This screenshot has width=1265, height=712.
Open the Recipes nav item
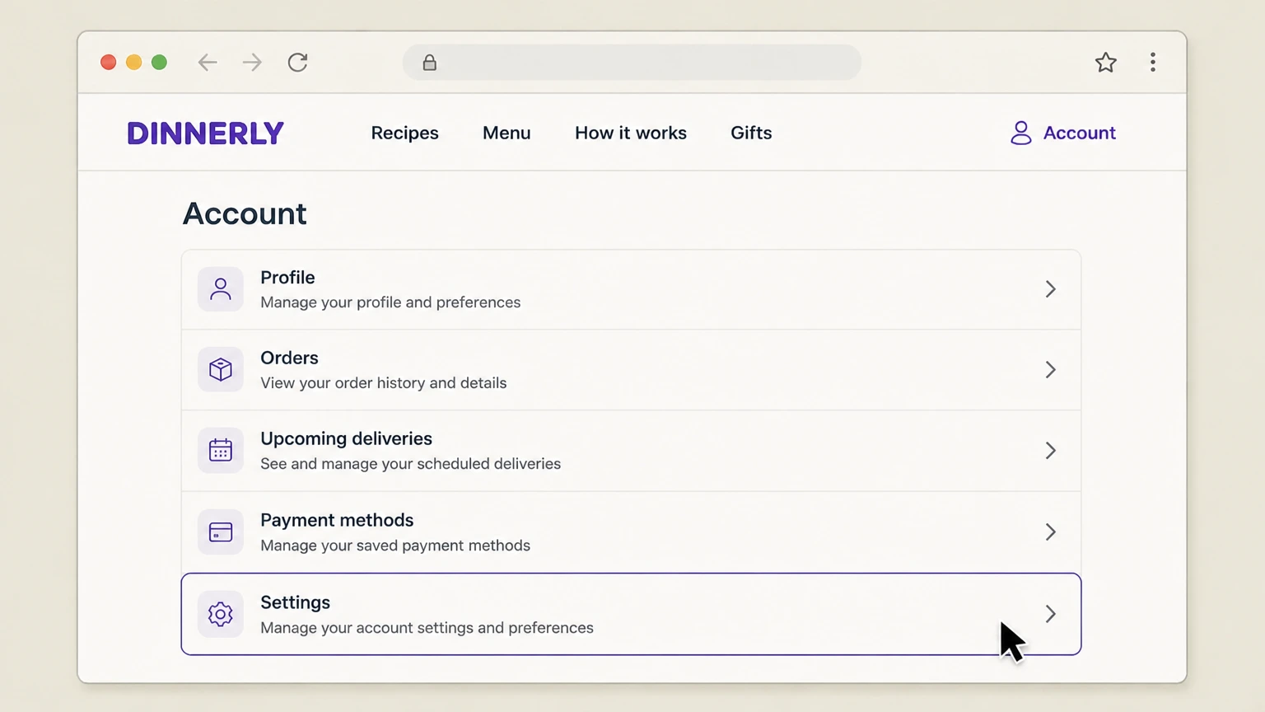pyautogui.click(x=404, y=133)
